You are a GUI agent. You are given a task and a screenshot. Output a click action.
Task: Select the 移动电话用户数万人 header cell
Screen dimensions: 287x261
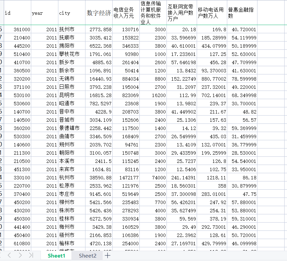click(x=212, y=13)
